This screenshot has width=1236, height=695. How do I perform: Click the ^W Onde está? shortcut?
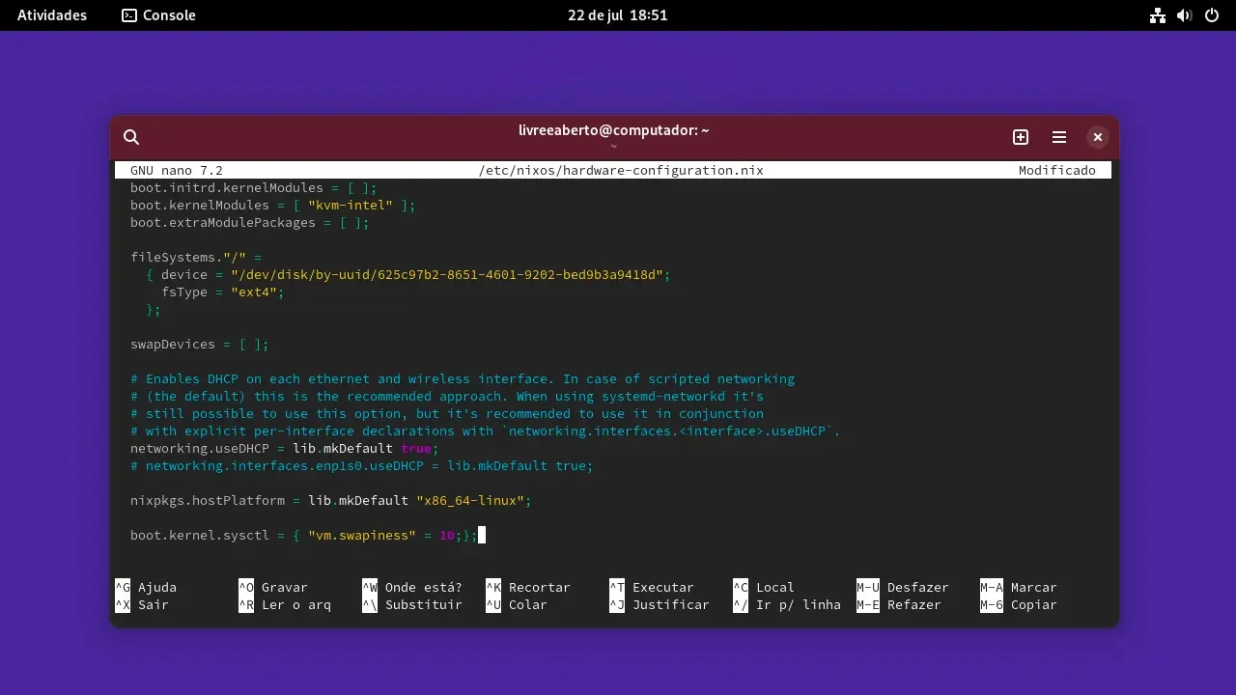(412, 587)
